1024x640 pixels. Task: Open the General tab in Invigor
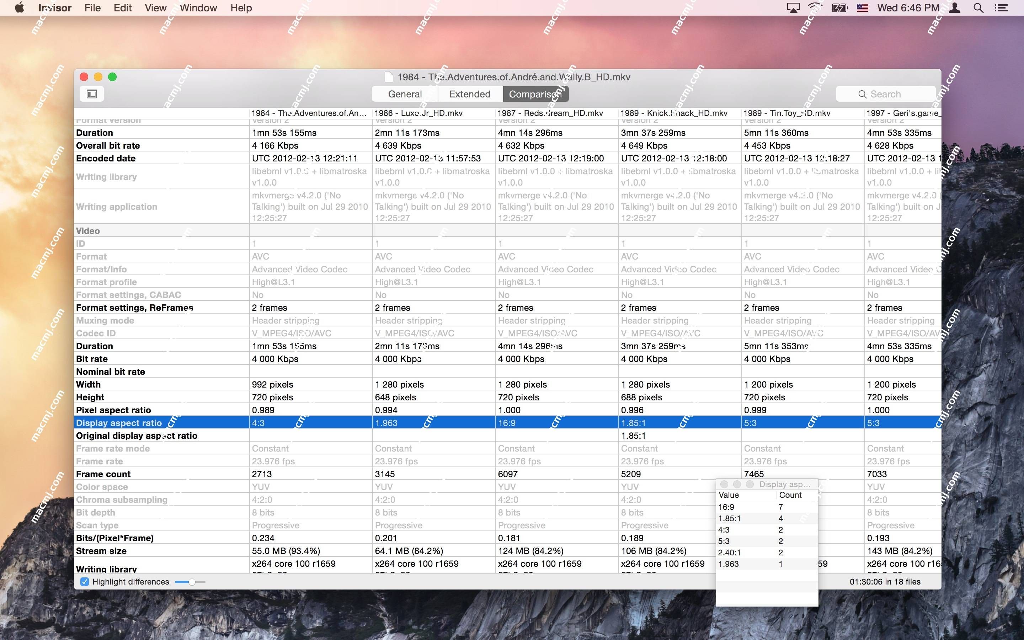coord(405,94)
